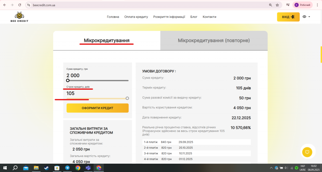Image resolution: width=322 pixels, height=172 pixels.
Task: Open Telegram from taskbar
Action: [x=68, y=168]
